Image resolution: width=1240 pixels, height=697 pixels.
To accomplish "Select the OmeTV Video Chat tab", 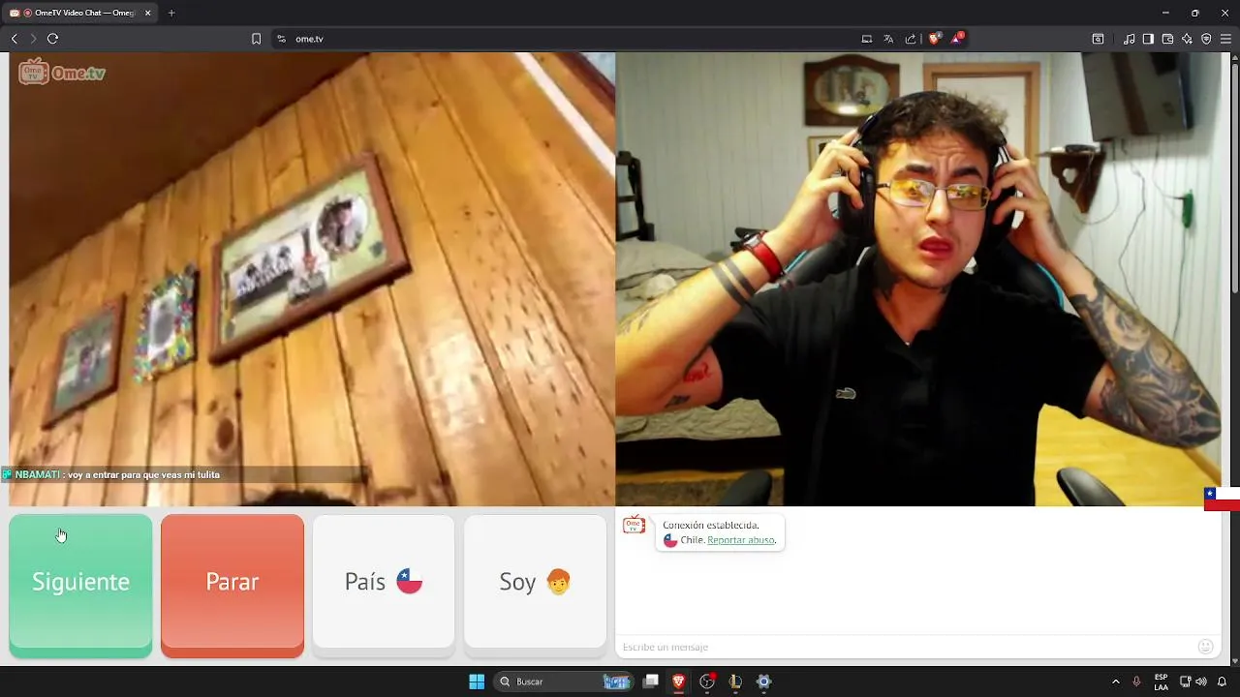I will tap(79, 13).
